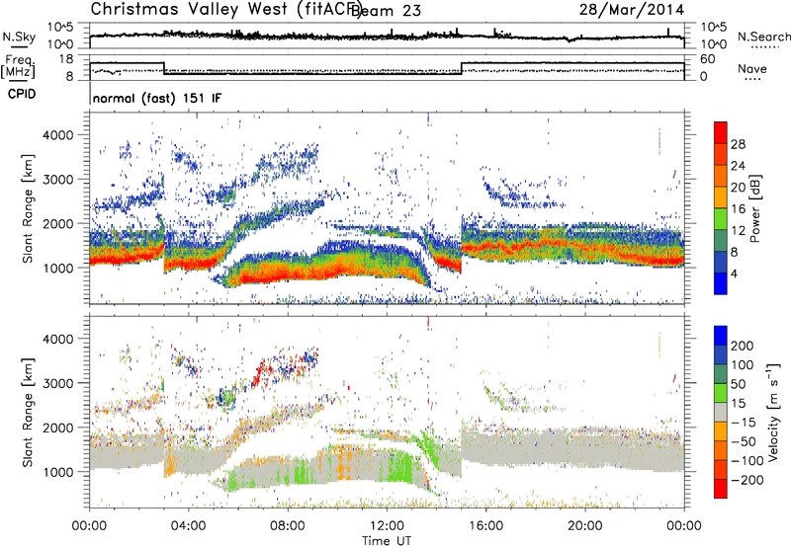
Task: Click the gray band of the velocity colorbar
Action: tap(721, 413)
